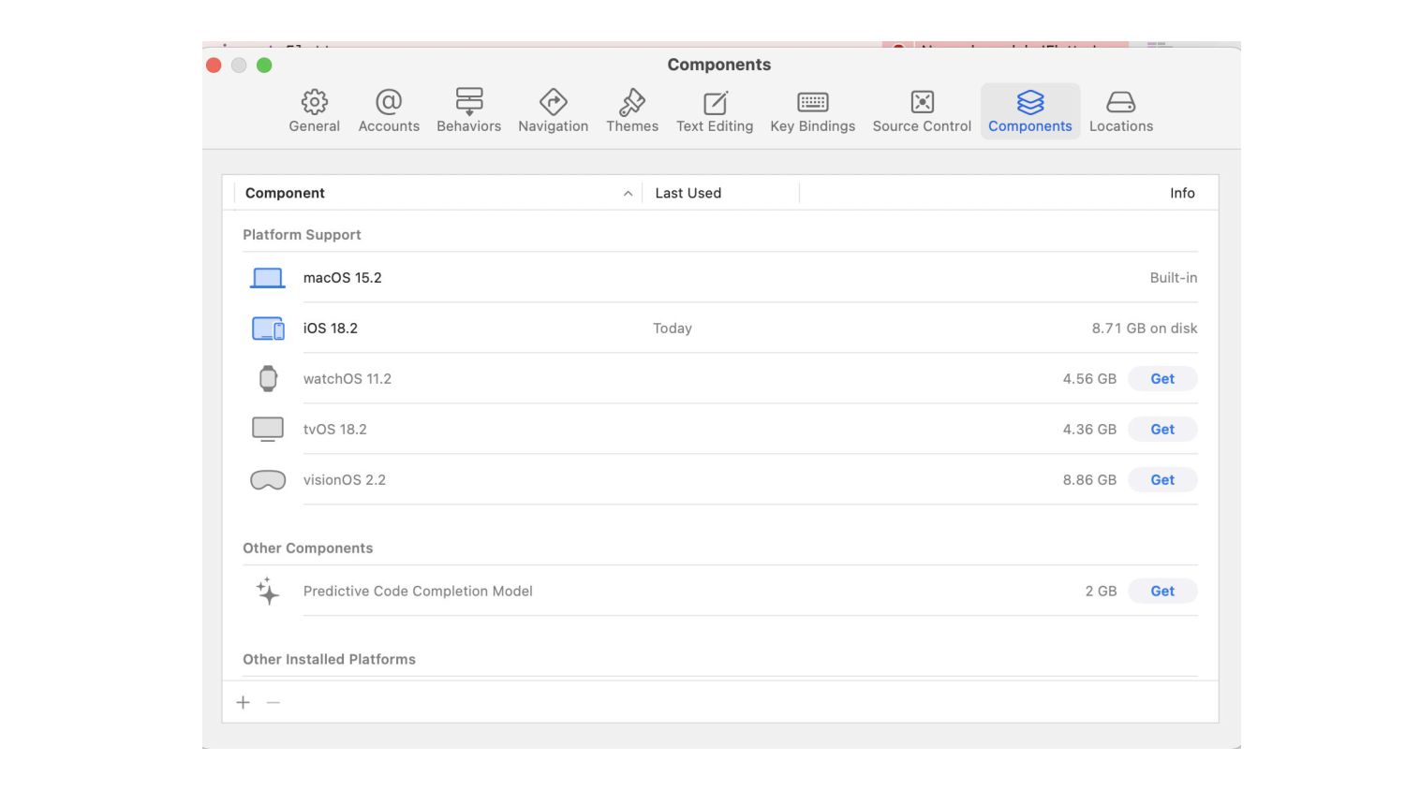Open the Key Bindings keyboard icon
The image size is (1405, 790).
pos(813,102)
